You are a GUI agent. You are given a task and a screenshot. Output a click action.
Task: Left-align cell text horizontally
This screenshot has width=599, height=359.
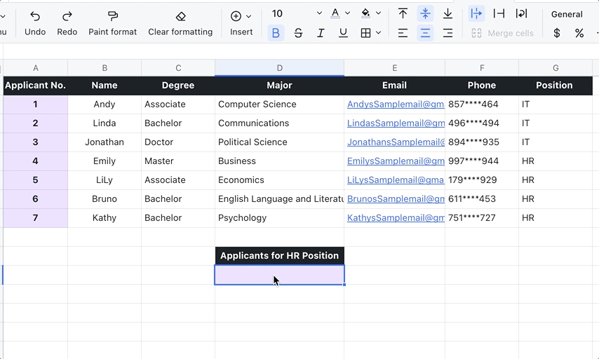coord(403,33)
